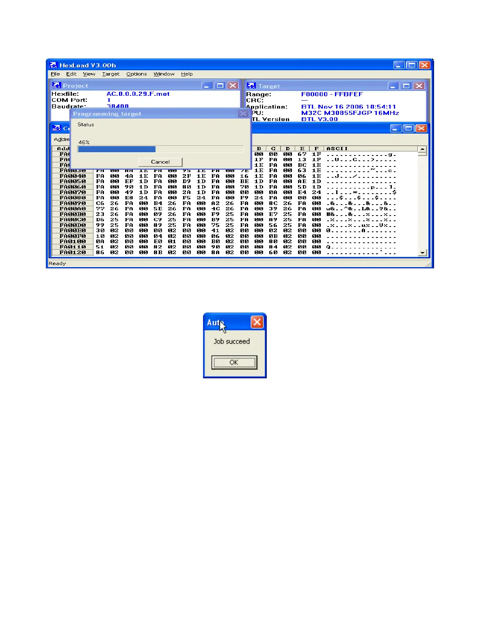Viewport: 497px width, 643px height.
Task: Close the Programming target dialog
Action: tap(243, 114)
